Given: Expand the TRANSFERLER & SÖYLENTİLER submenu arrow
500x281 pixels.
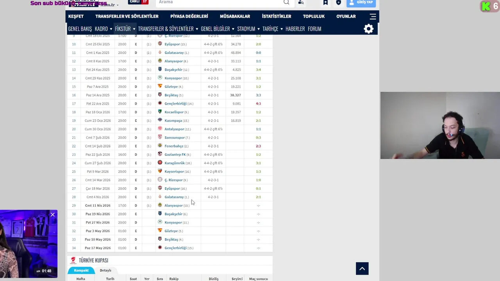Looking at the screenshot, I should click(x=196, y=29).
